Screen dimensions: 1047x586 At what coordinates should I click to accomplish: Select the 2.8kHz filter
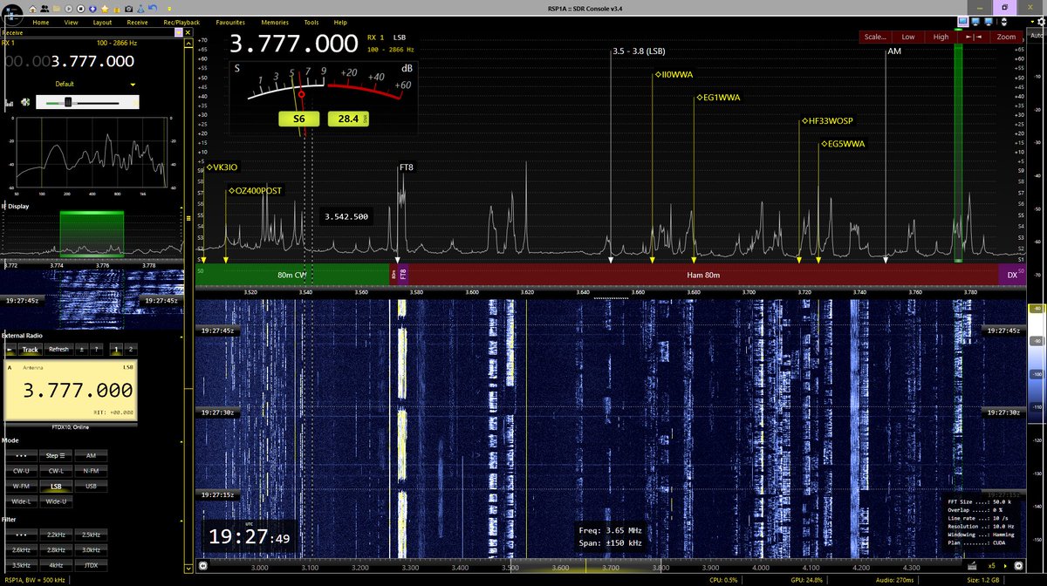click(x=56, y=549)
